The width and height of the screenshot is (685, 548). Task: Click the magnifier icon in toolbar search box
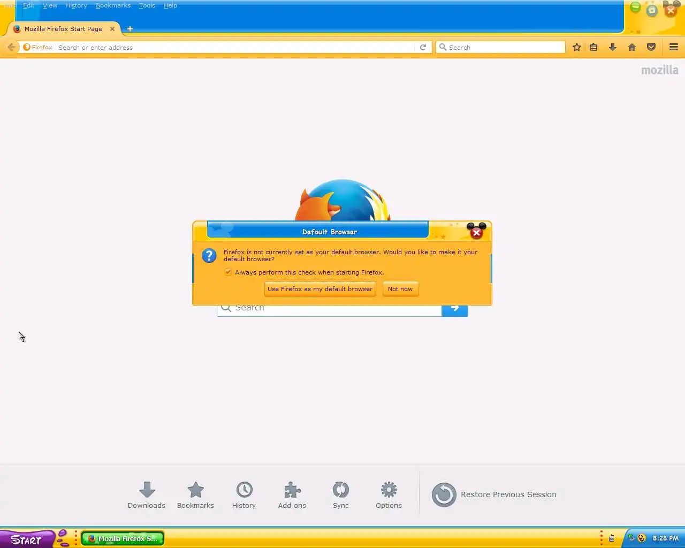pyautogui.click(x=443, y=47)
